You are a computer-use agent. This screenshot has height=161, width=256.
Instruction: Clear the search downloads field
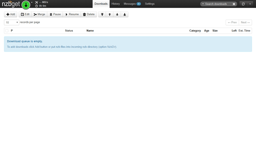pyautogui.click(x=234, y=4)
